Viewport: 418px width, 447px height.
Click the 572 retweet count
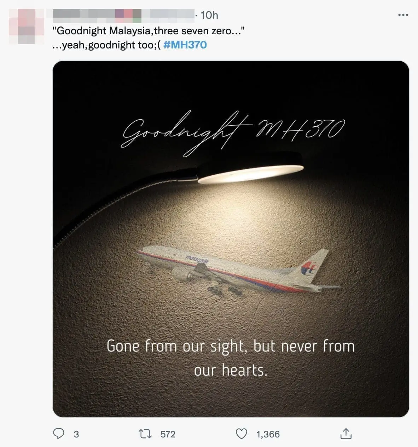click(168, 434)
